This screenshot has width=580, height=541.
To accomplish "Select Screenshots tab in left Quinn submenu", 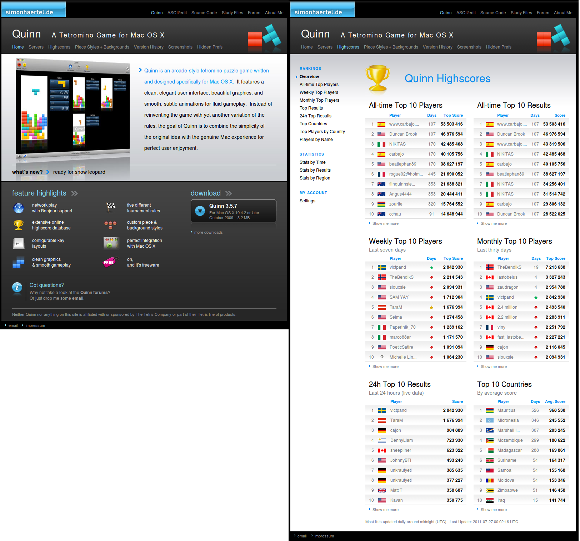I will [x=180, y=47].
